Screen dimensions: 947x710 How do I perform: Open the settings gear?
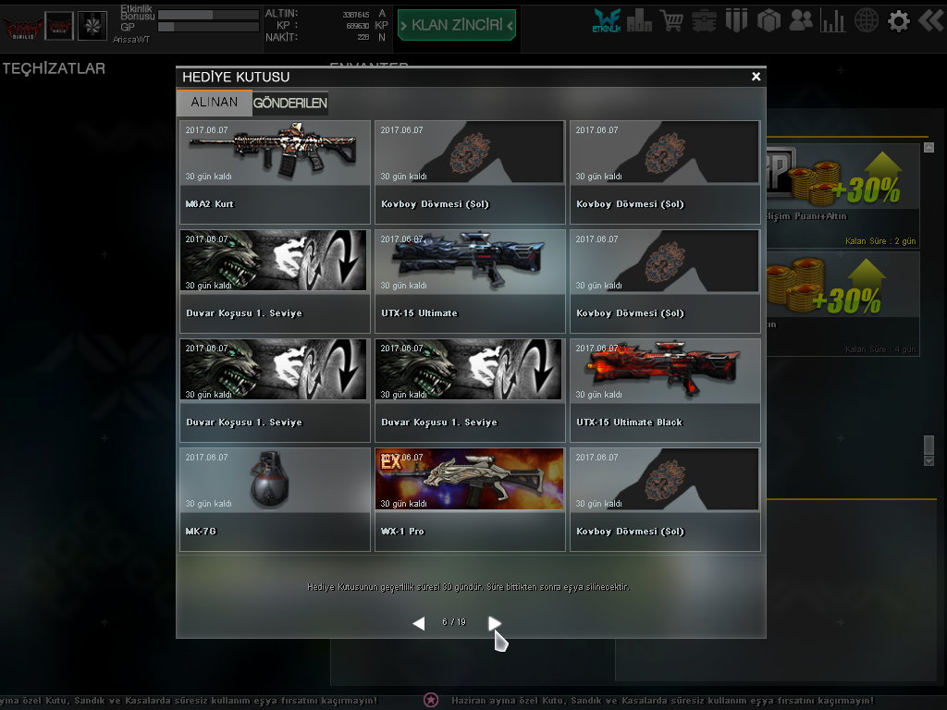coord(899,21)
